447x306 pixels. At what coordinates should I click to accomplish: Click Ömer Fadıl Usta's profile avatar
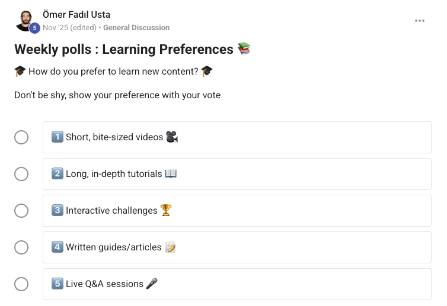click(25, 20)
